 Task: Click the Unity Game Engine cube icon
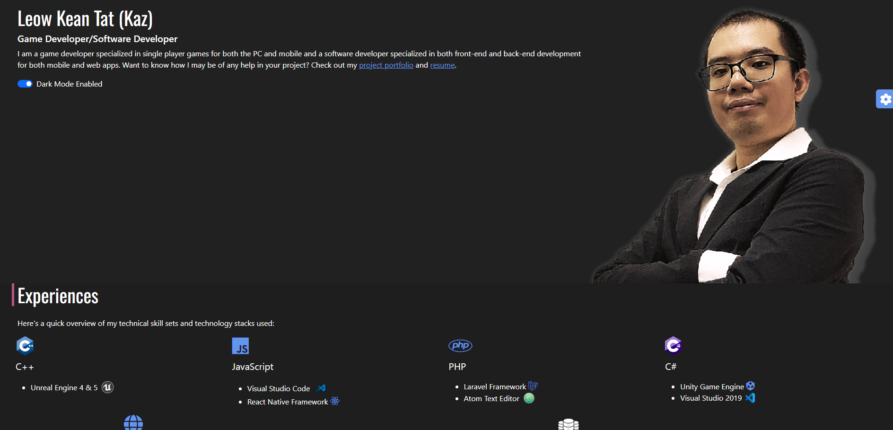(751, 386)
